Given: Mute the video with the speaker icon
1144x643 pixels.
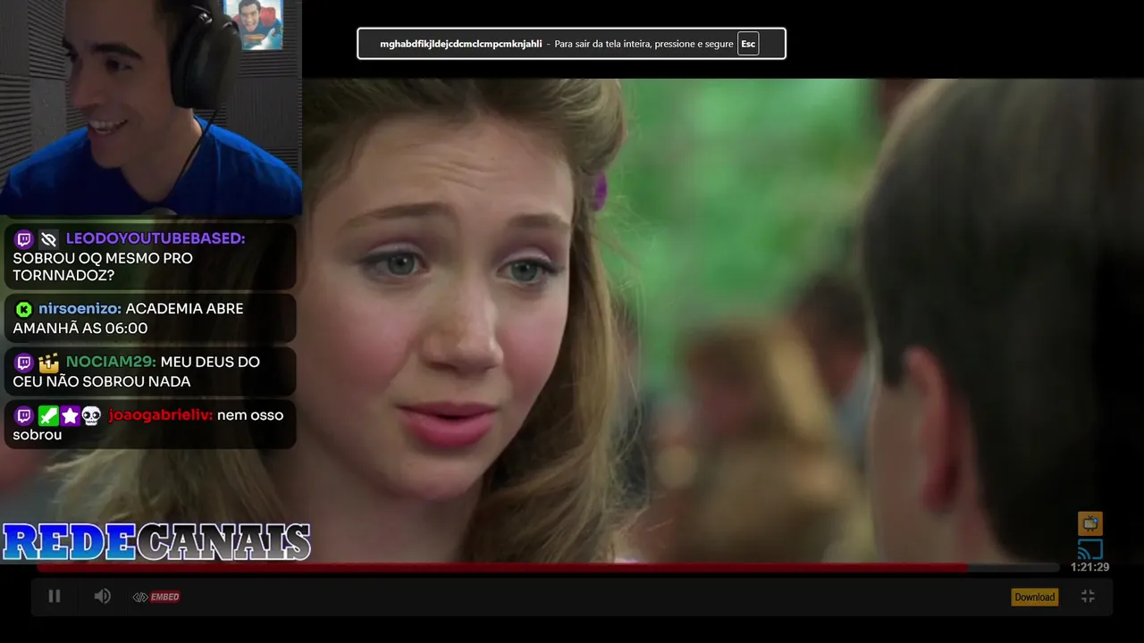Looking at the screenshot, I should (x=103, y=596).
